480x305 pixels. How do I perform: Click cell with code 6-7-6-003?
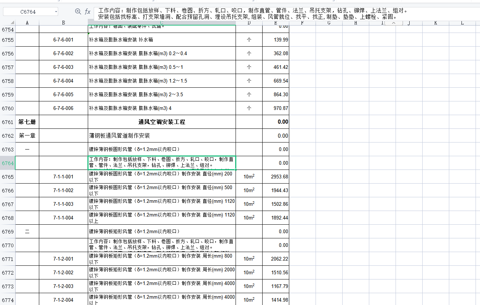[63, 67]
